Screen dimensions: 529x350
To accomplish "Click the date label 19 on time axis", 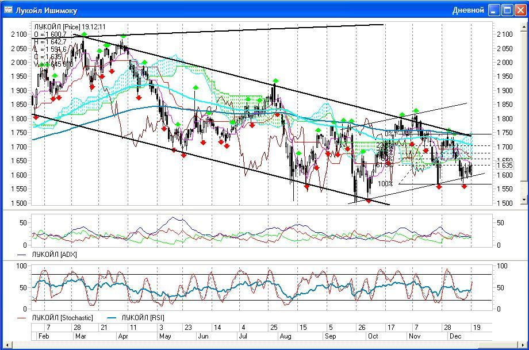I will click(x=477, y=328).
